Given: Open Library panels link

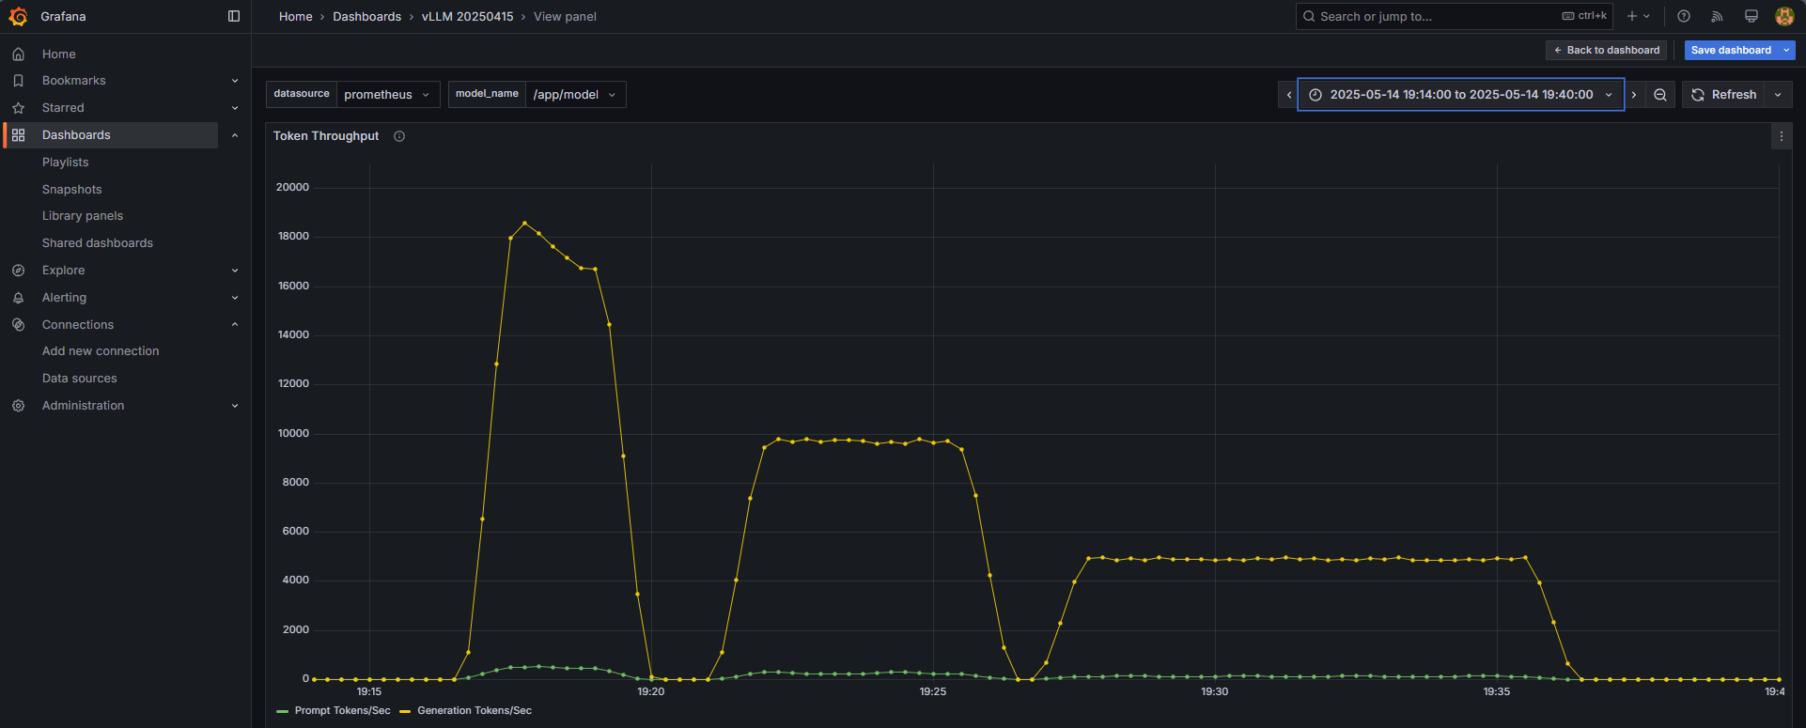Looking at the screenshot, I should pos(83,216).
